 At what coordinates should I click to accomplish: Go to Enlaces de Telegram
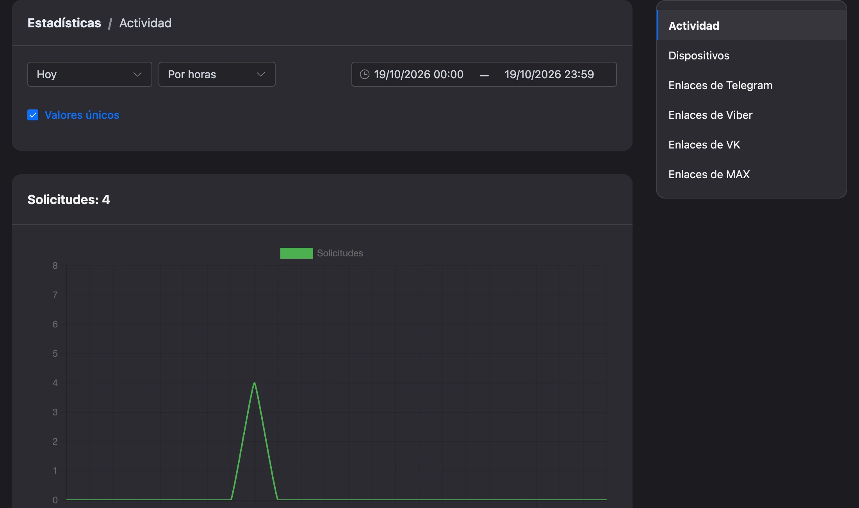tap(752, 85)
